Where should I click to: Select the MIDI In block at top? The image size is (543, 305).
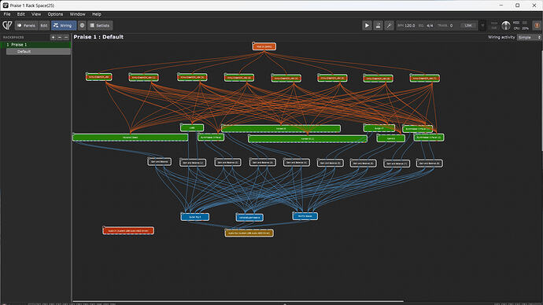pyautogui.click(x=264, y=46)
